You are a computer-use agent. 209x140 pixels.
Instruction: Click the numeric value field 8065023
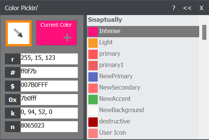49,127
